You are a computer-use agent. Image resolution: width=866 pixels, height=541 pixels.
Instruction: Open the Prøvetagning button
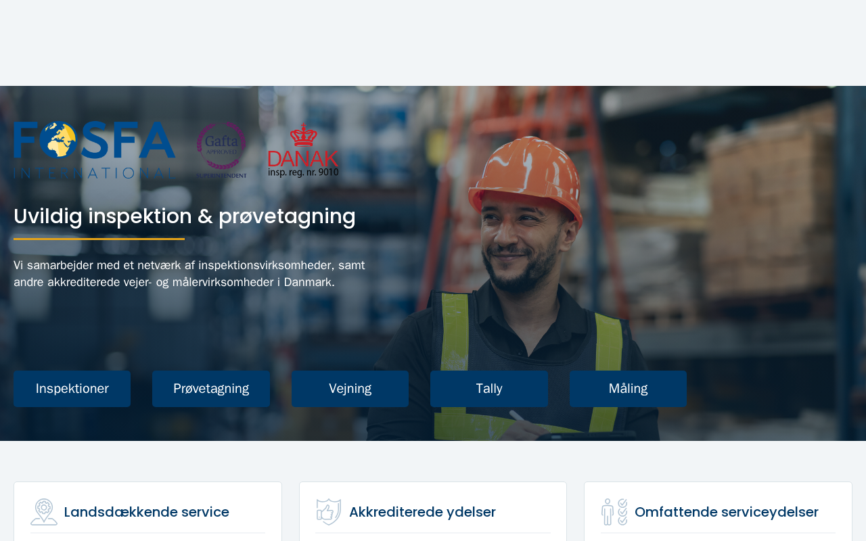(x=211, y=389)
